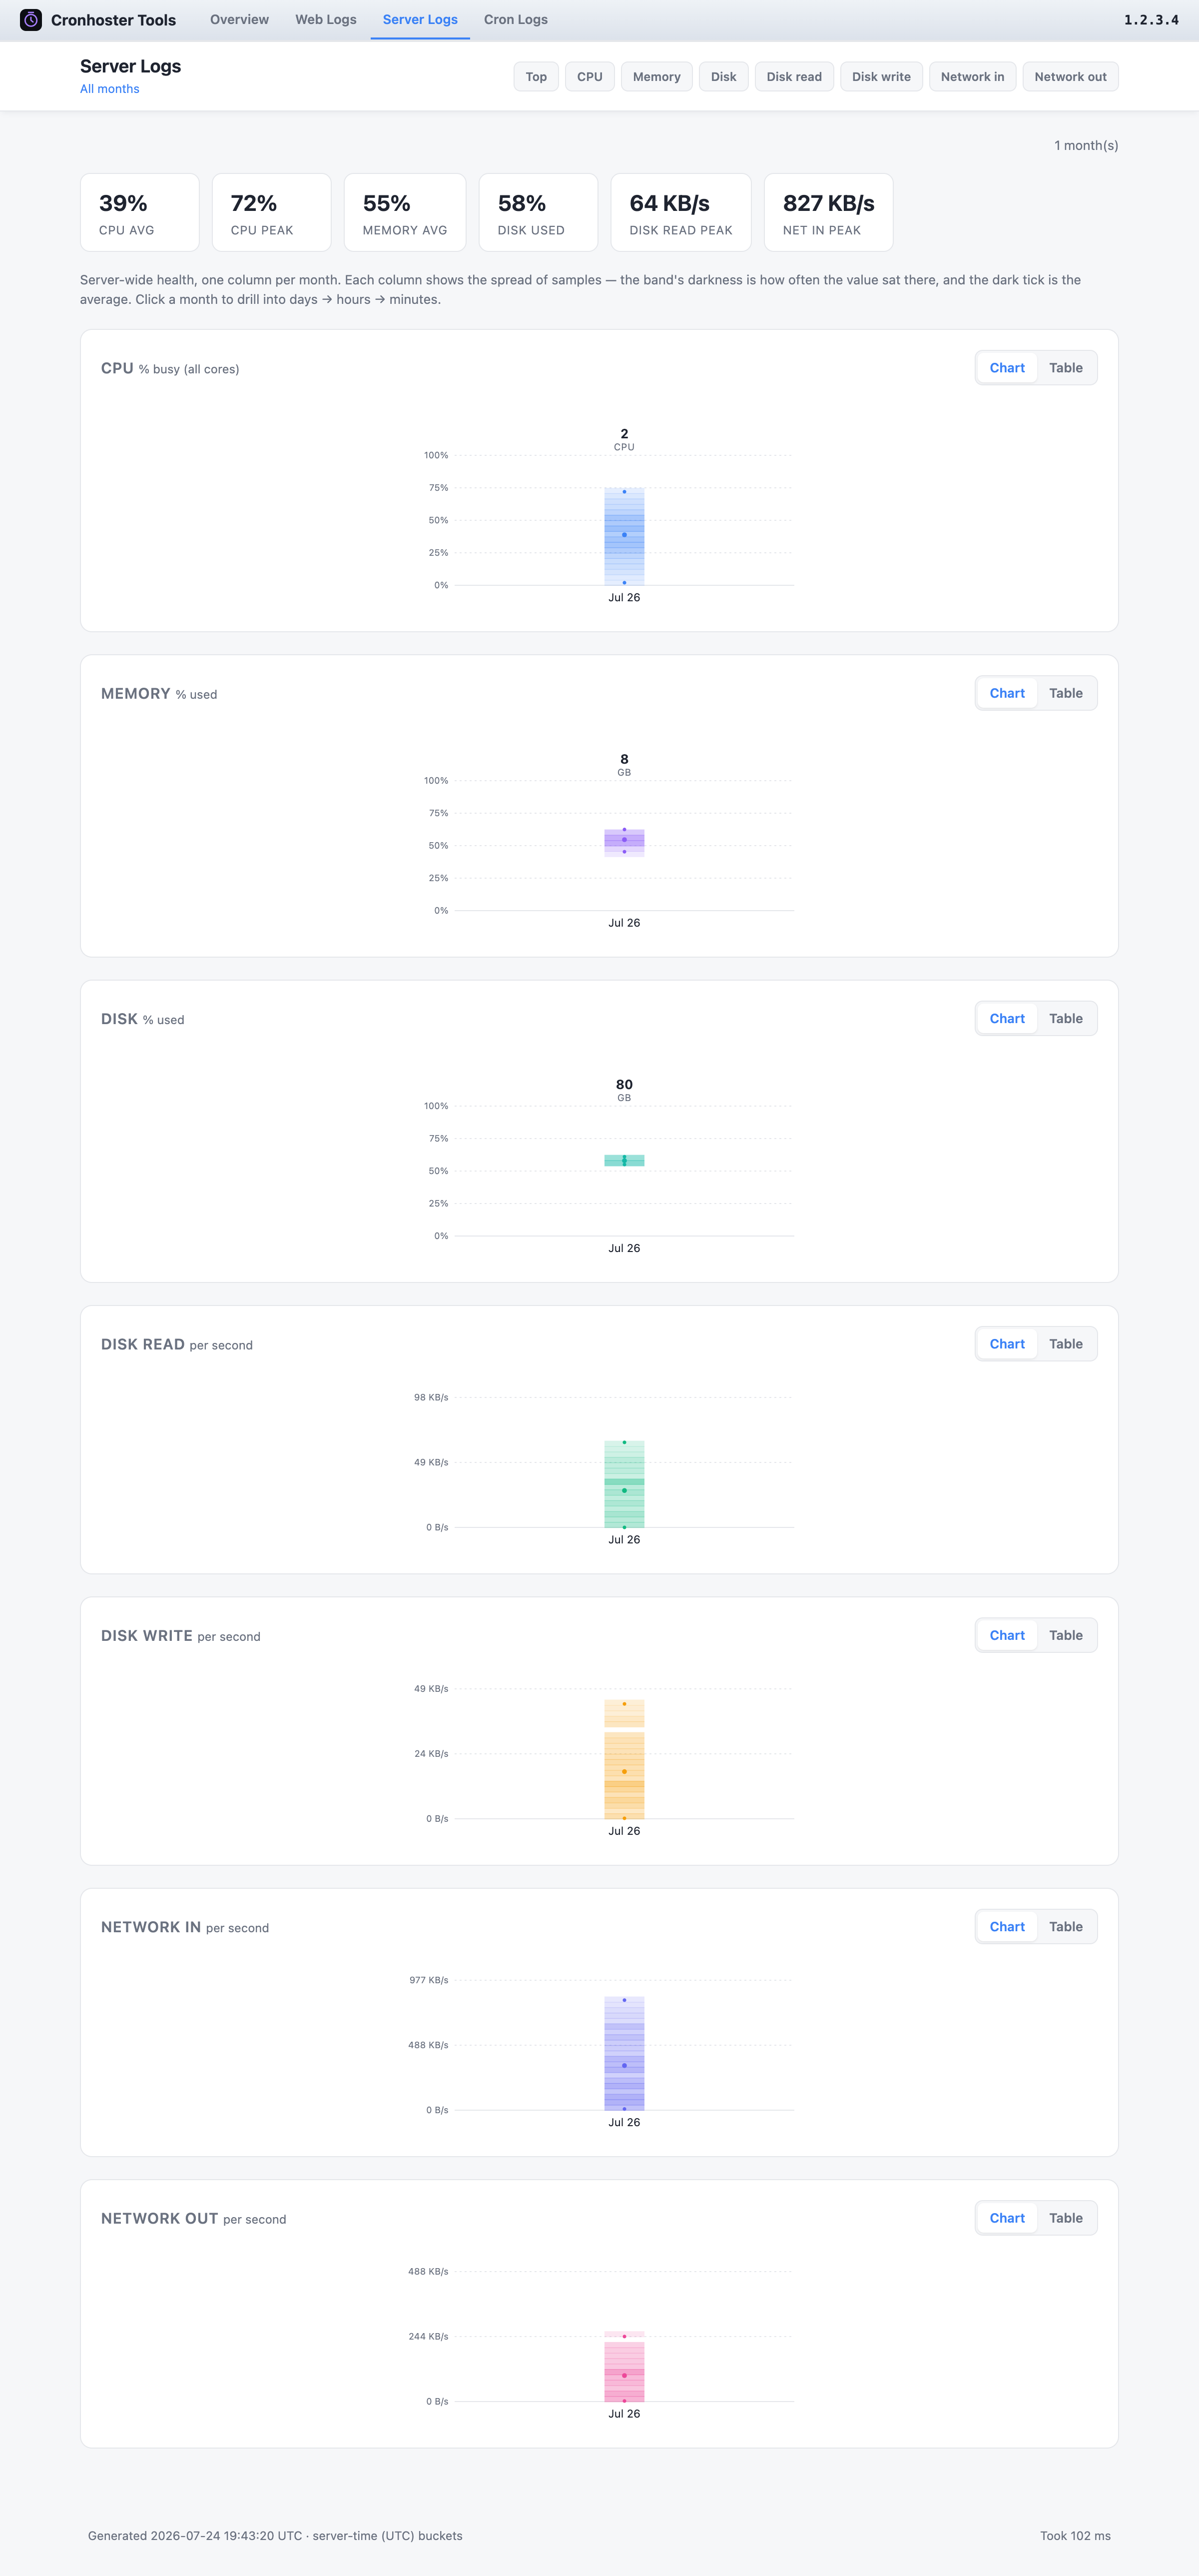
Task: Click the Server Logs page heading
Action: tap(131, 66)
